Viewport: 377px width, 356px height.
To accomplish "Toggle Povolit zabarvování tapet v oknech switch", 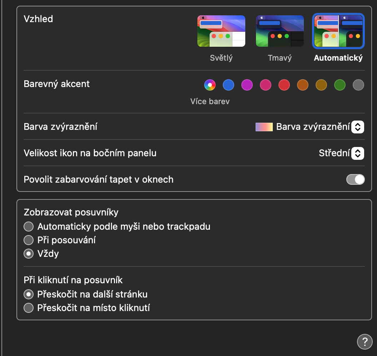I will point(355,179).
